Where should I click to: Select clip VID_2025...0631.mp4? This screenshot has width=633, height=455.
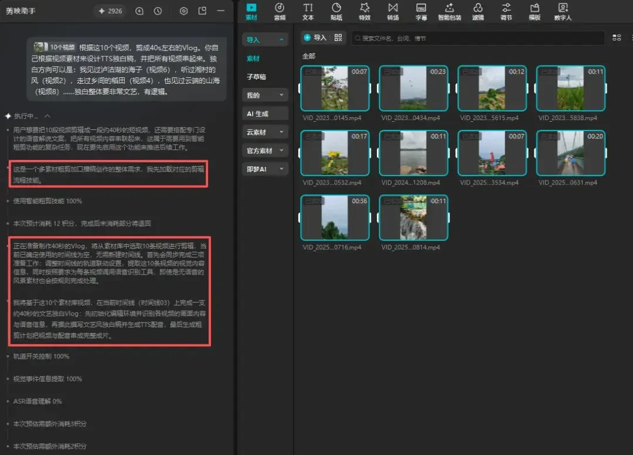point(571,153)
